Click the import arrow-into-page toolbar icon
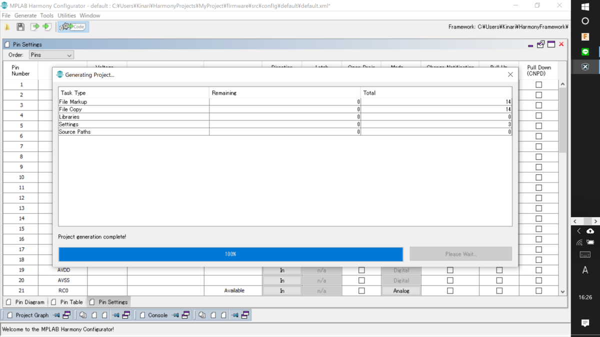Screen dimensions: 600x337 (46, 26)
